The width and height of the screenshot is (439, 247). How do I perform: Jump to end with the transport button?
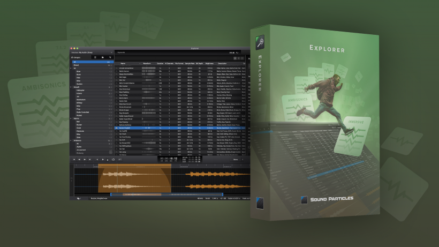(x=89, y=159)
